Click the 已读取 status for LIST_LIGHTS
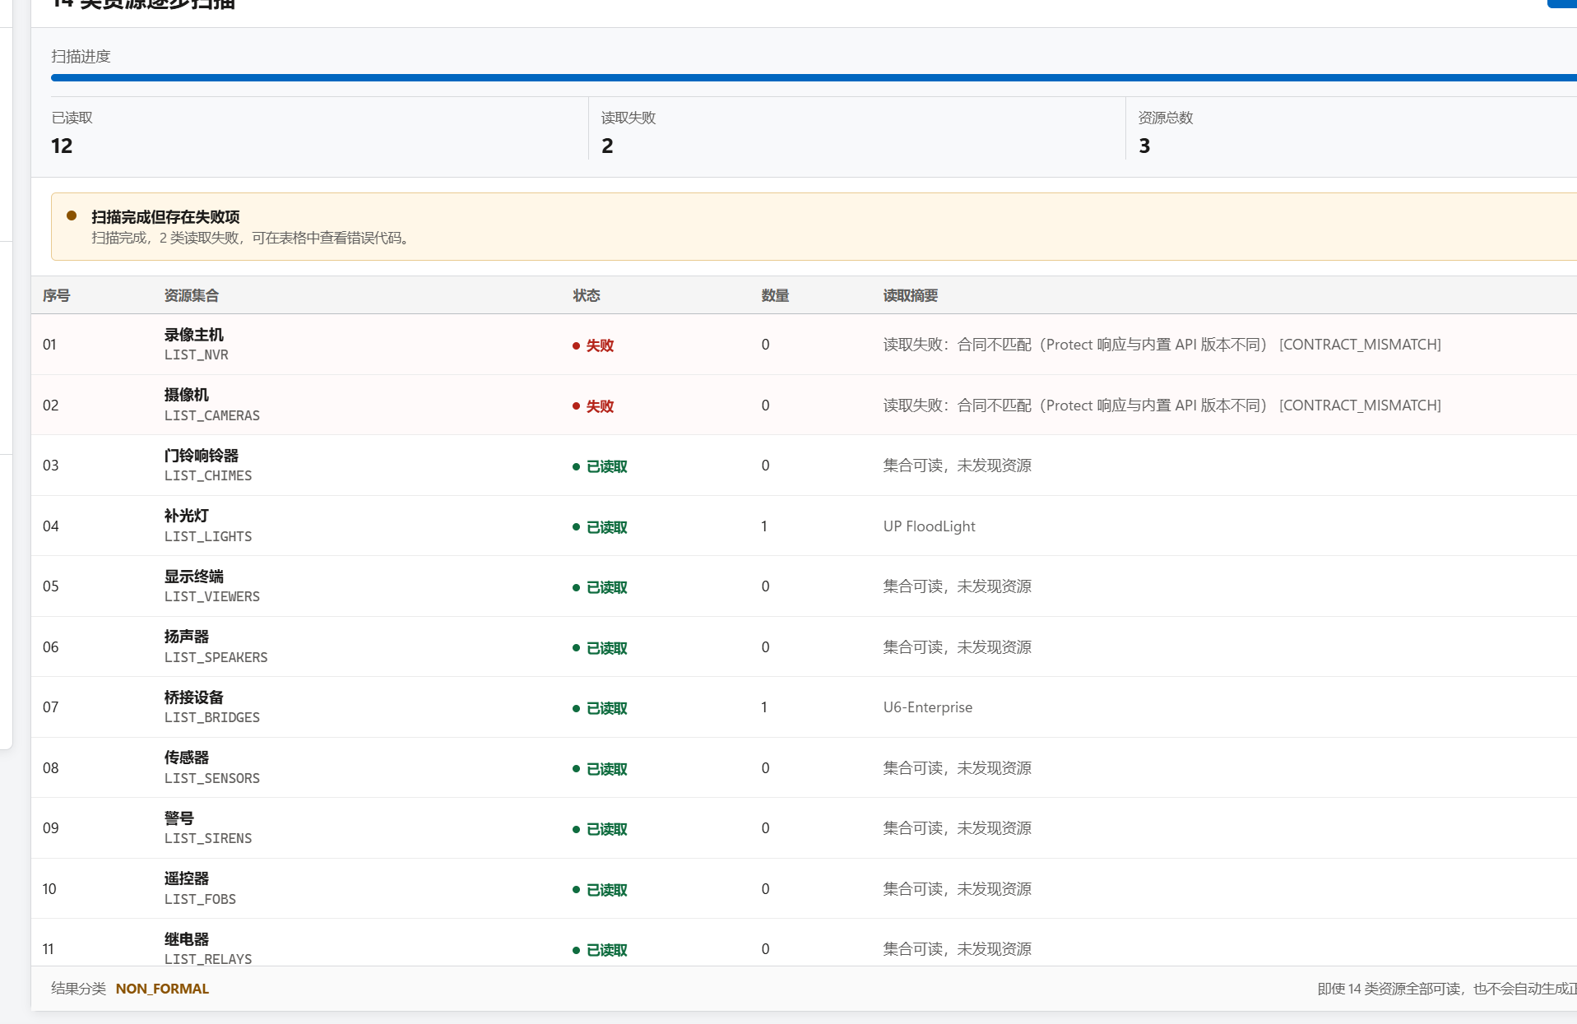Screen dimensions: 1577x1024 point(600,527)
